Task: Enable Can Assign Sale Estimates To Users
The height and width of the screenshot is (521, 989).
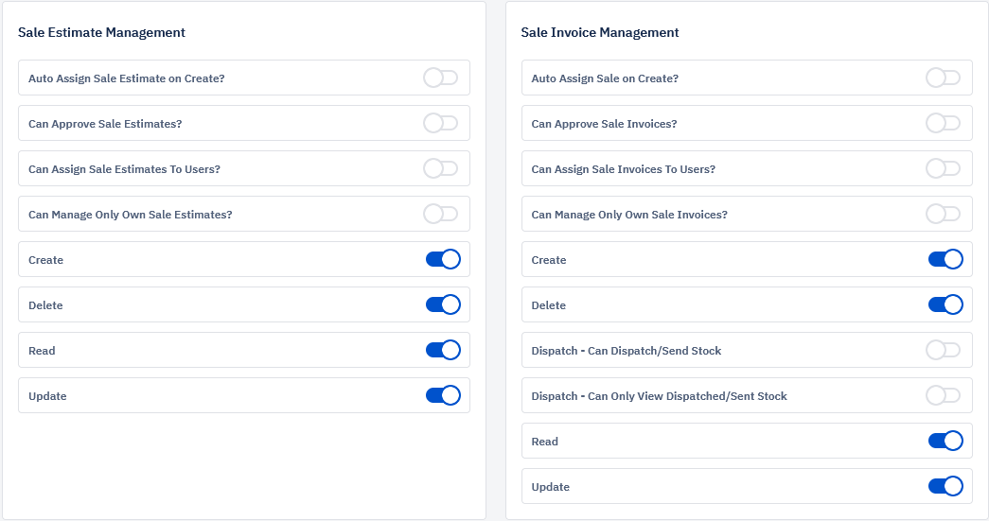Action: pyautogui.click(x=440, y=168)
